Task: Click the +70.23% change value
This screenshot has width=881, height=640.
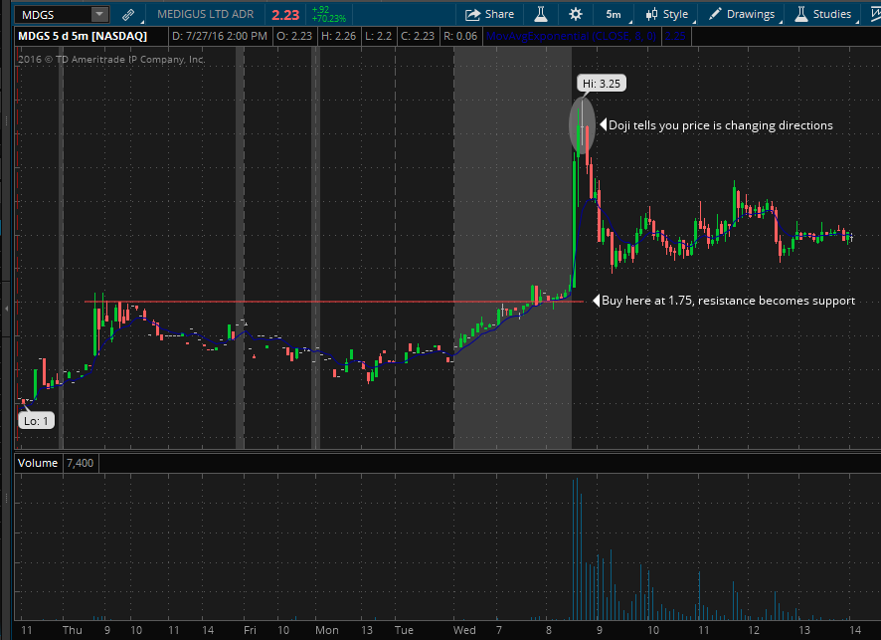Action: point(329,19)
